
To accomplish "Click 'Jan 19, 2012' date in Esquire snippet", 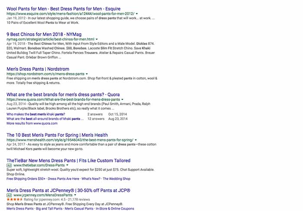I will [16, 18].
